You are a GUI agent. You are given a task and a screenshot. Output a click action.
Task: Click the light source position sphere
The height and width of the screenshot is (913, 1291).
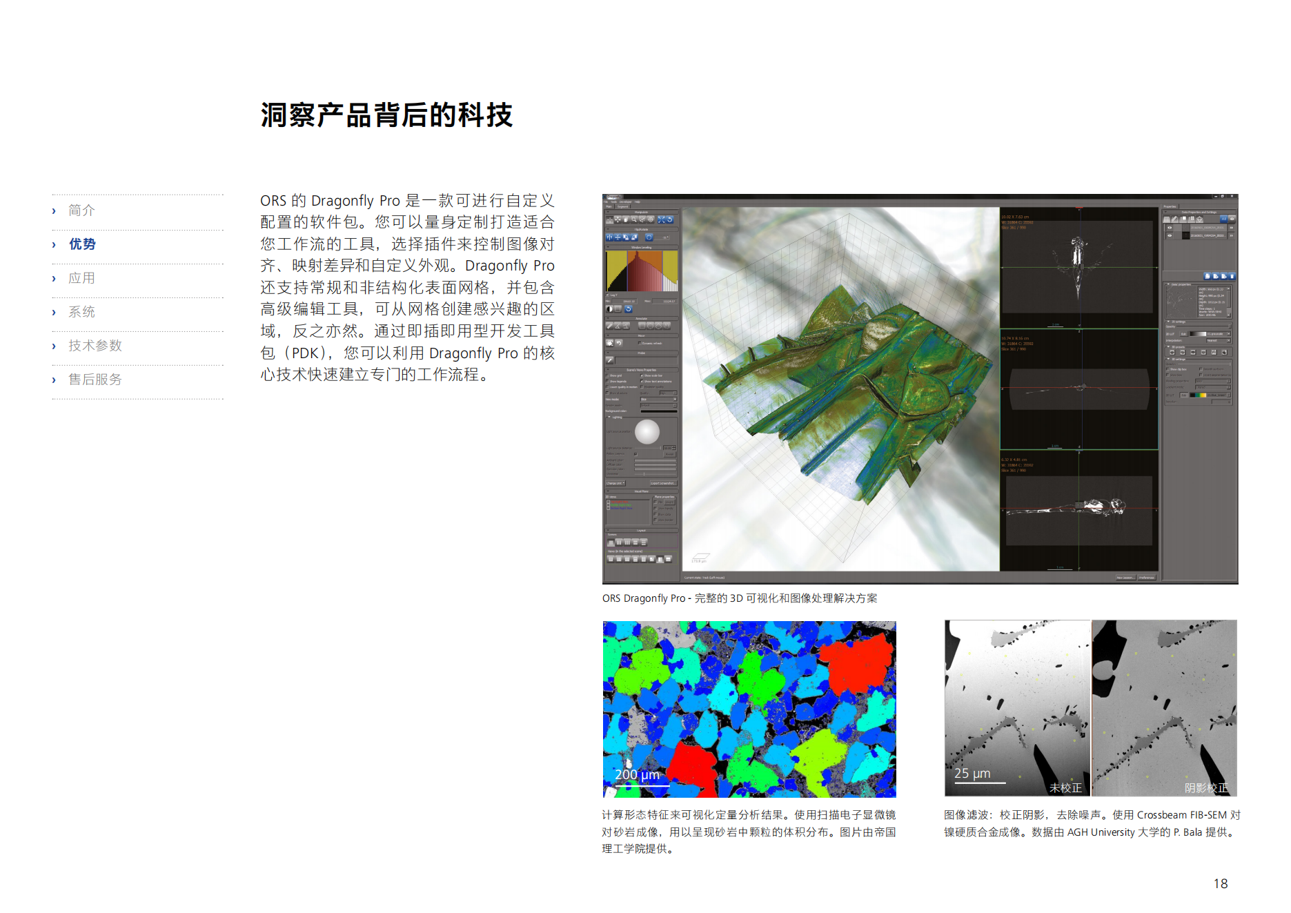point(647,432)
